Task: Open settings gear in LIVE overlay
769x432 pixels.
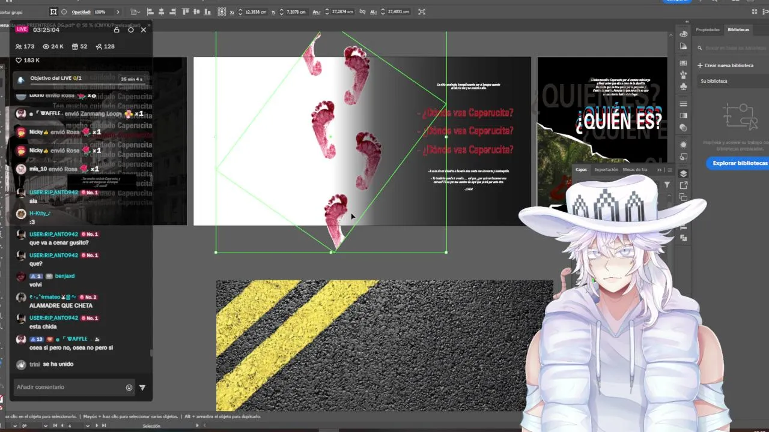Action: [x=130, y=29]
